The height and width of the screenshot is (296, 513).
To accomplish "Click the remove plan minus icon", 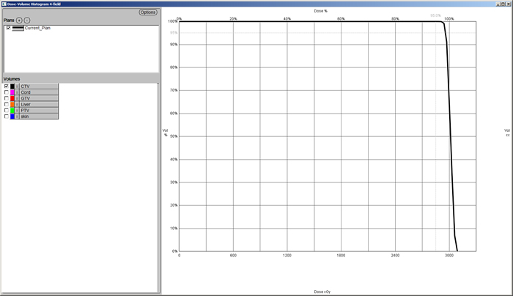I will [x=27, y=20].
